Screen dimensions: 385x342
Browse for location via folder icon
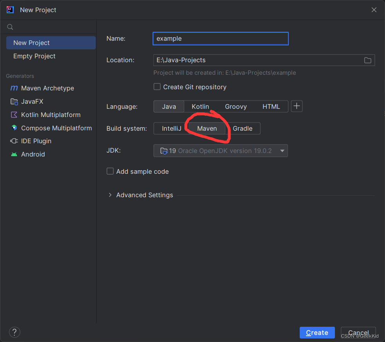tap(367, 60)
